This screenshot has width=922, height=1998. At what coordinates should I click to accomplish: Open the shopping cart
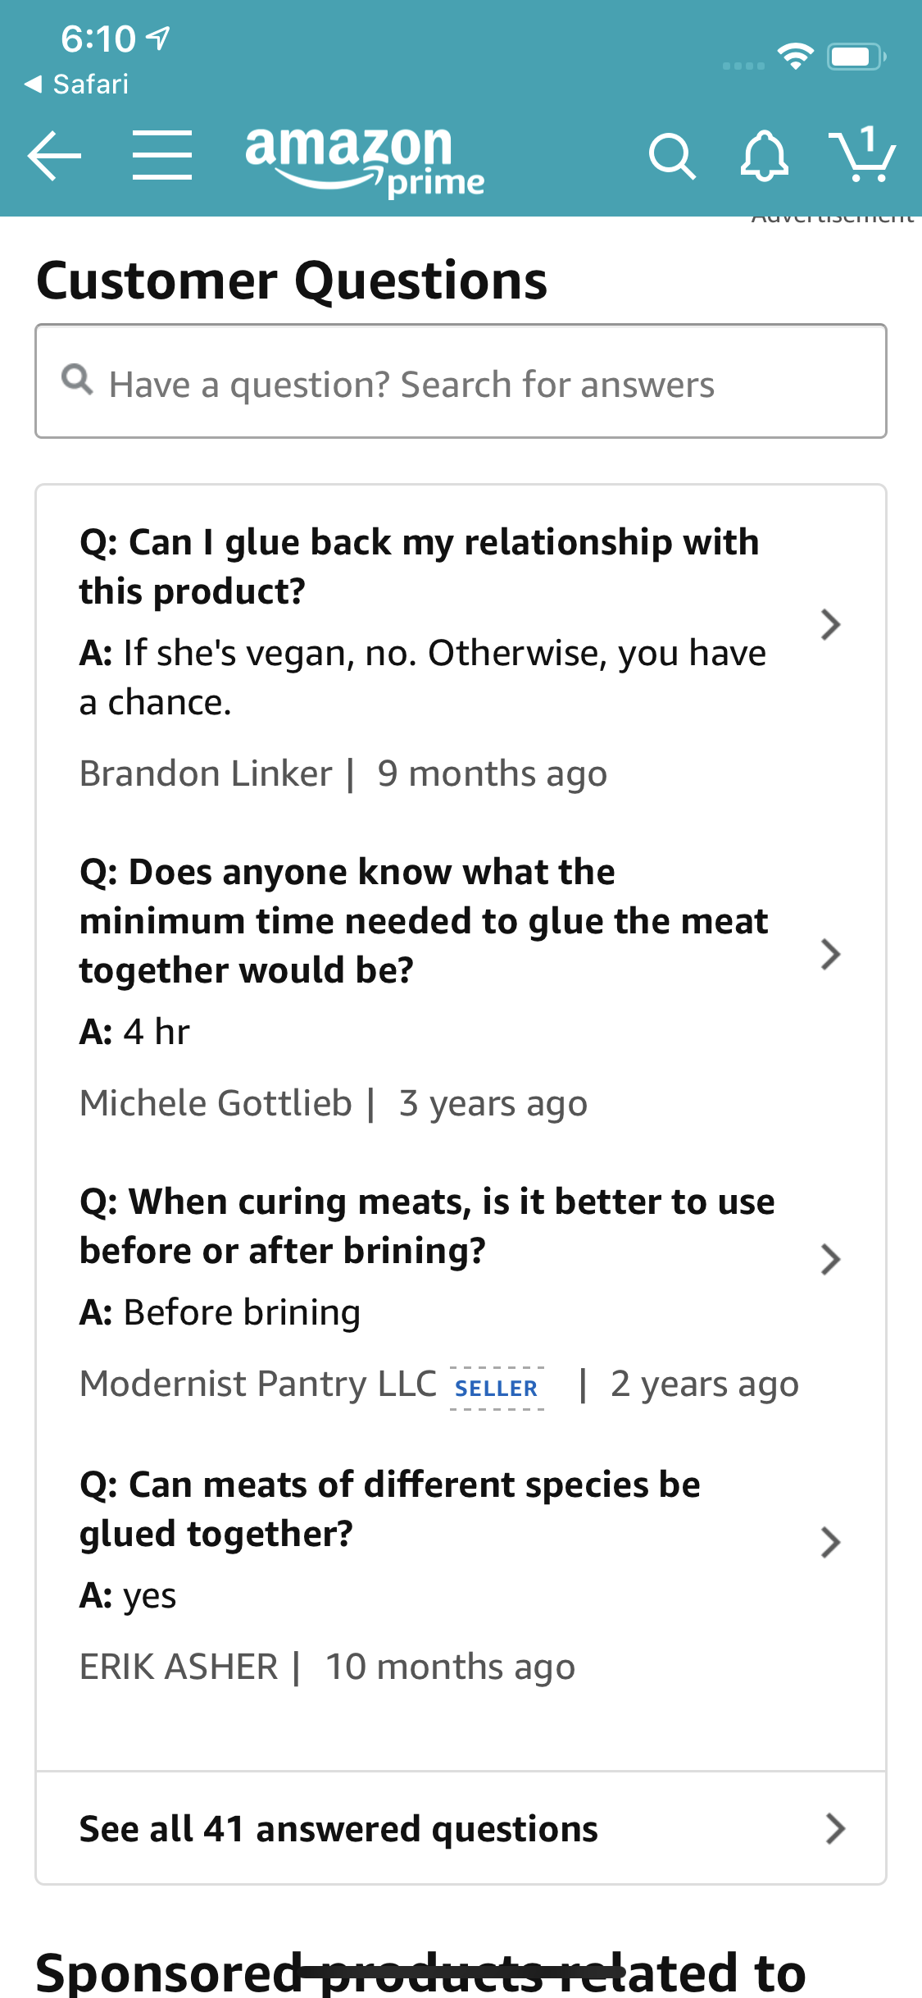[x=863, y=154]
